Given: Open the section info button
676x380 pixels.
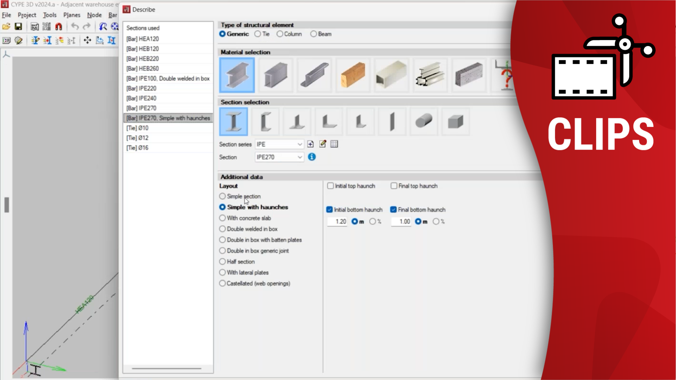Looking at the screenshot, I should coord(312,157).
